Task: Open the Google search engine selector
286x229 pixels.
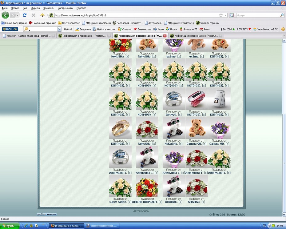Action: (x=232, y=15)
